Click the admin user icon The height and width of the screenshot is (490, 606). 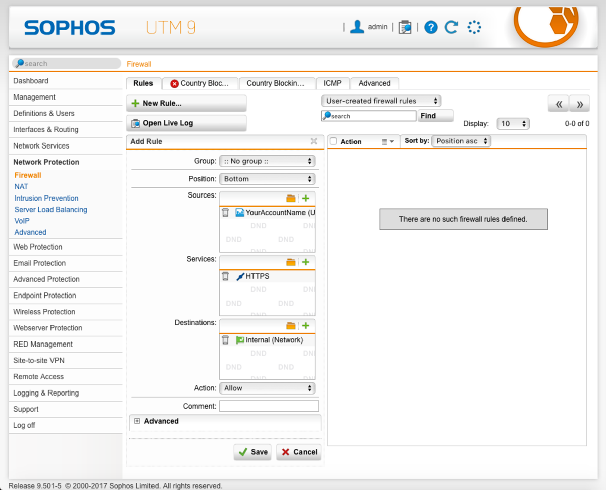tap(357, 27)
